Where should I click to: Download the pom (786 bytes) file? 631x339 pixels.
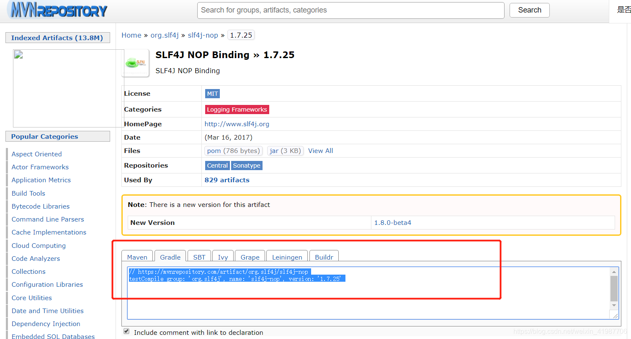[233, 151]
